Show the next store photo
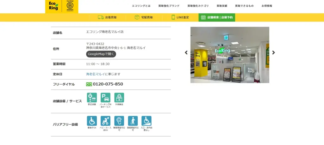The width and height of the screenshot is (324, 145). coord(273,53)
